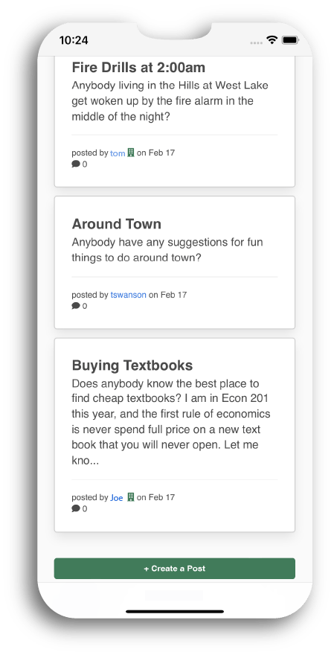The width and height of the screenshot is (334, 655).
Task: Open Joe's user profile link
Action: [117, 497]
